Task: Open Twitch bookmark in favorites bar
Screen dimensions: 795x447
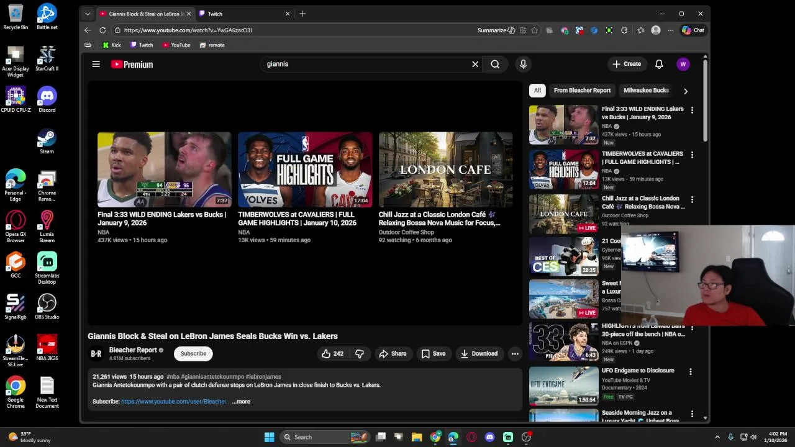Action: coord(142,45)
